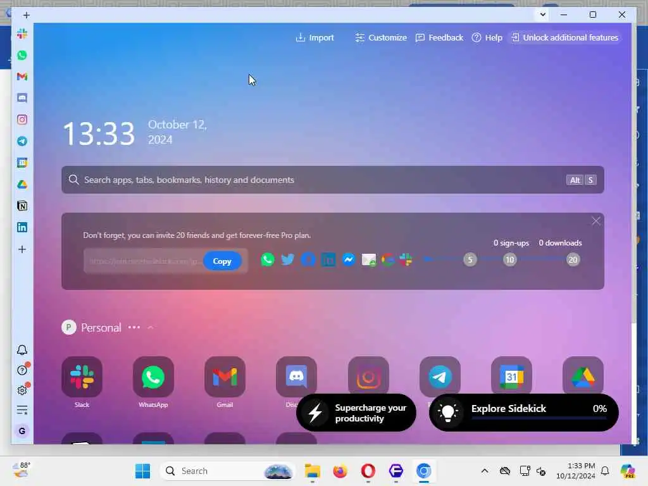648x486 pixels.
Task: Open Explore Sidekick progress pill
Action: [x=523, y=413]
